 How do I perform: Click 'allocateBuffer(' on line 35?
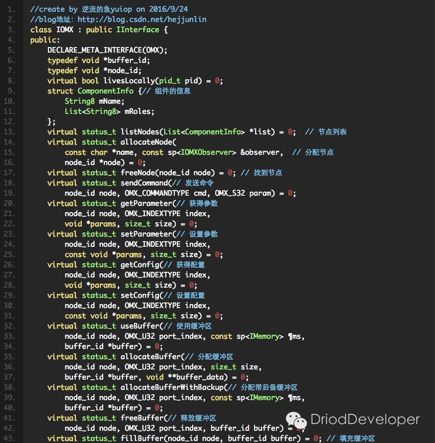point(153,357)
